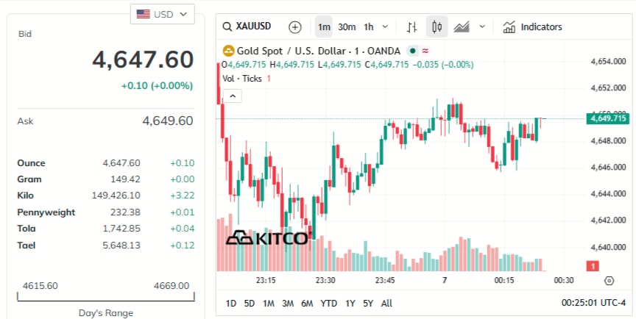636x319 pixels.
Task: Toggle the market status green dot
Action: point(412,51)
